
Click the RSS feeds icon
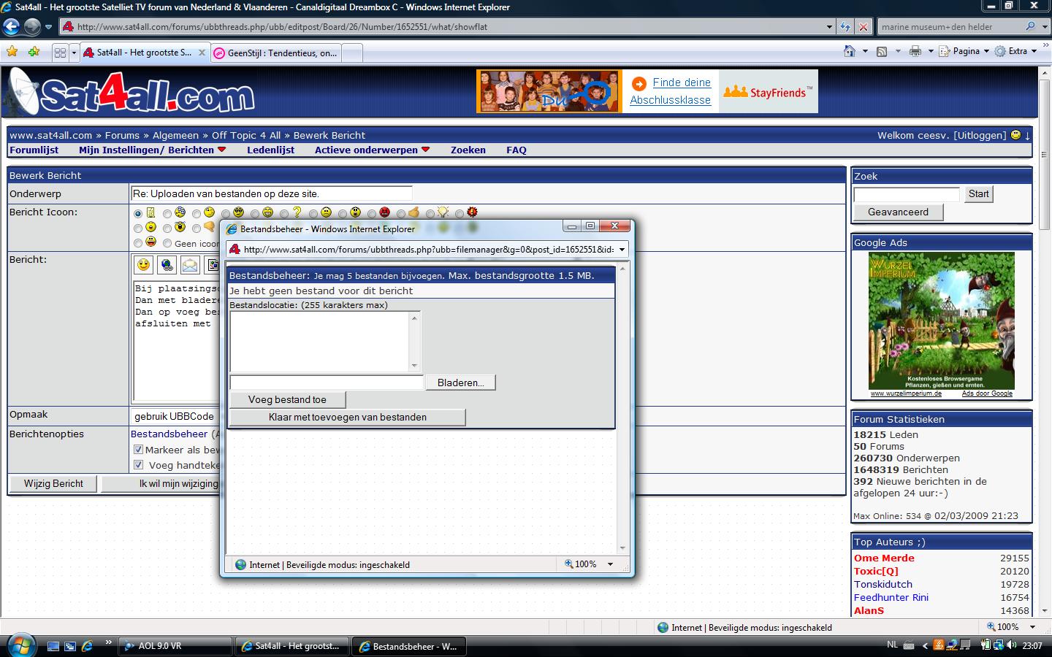pyautogui.click(x=882, y=51)
